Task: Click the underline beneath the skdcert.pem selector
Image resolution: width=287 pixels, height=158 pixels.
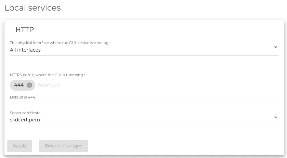Action: 144,125
